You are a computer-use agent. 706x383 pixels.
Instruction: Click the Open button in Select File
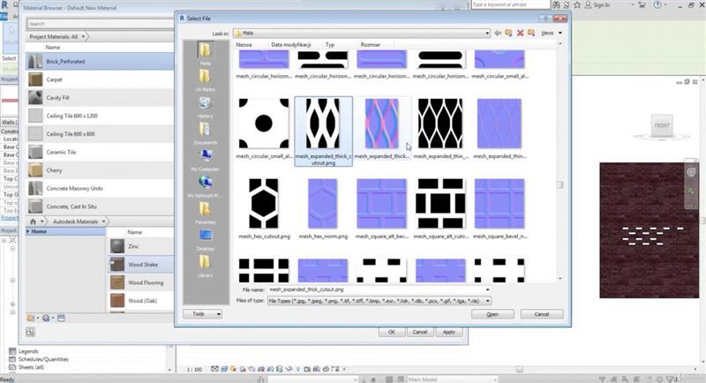click(x=492, y=314)
